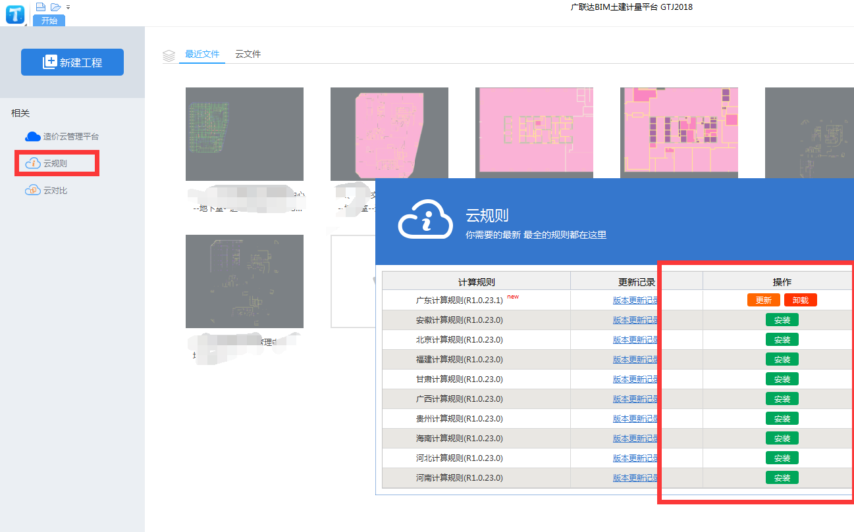The height and width of the screenshot is (532, 854).
Task: Install 海南计算规则 via 安装 button
Action: (782, 438)
